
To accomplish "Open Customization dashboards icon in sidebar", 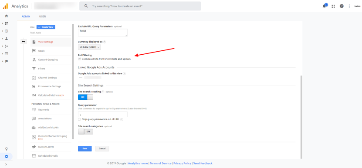I will coord(7,23).
